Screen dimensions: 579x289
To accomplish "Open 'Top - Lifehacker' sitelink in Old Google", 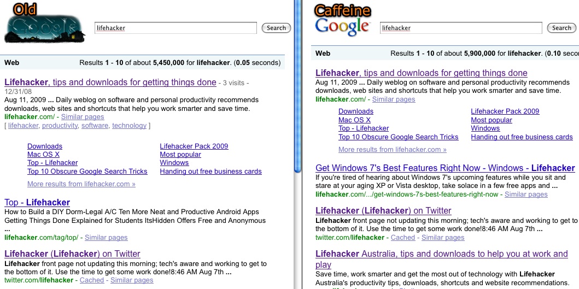I will (x=52, y=163).
